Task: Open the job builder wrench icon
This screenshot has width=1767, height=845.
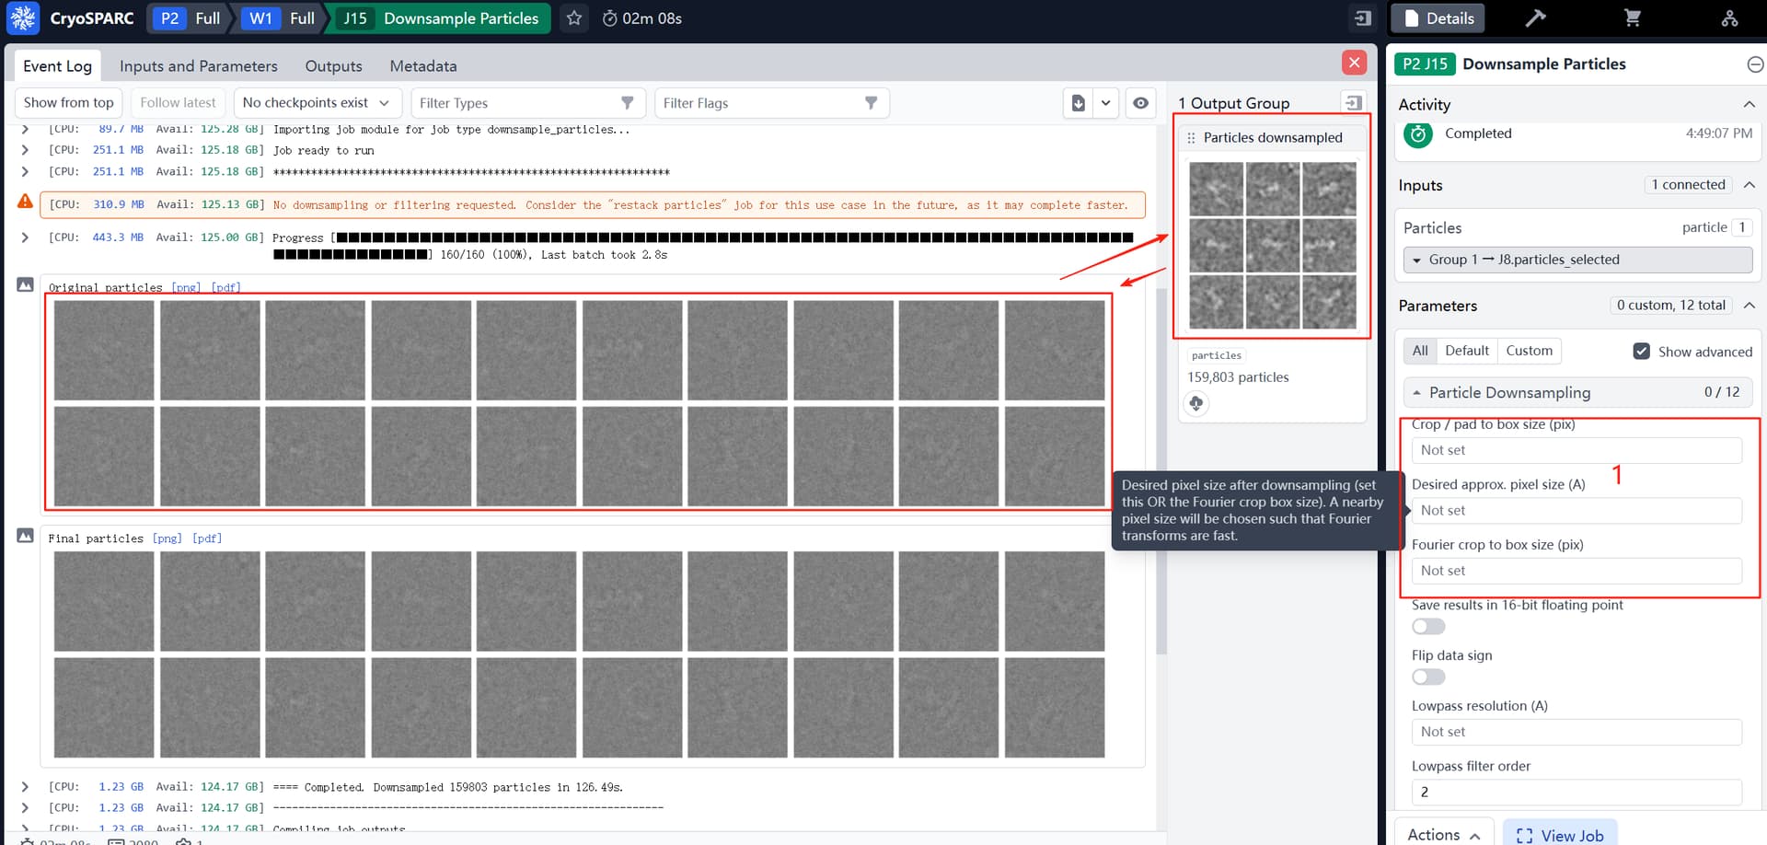Action: point(1535,18)
